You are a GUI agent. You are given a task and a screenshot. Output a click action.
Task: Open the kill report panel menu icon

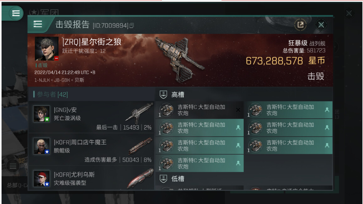point(38,24)
